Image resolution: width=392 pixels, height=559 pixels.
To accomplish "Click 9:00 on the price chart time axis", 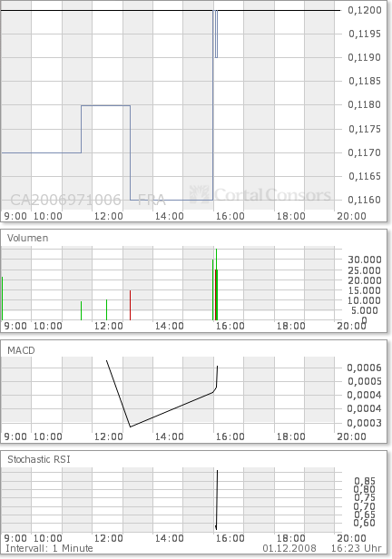I will point(15,216).
